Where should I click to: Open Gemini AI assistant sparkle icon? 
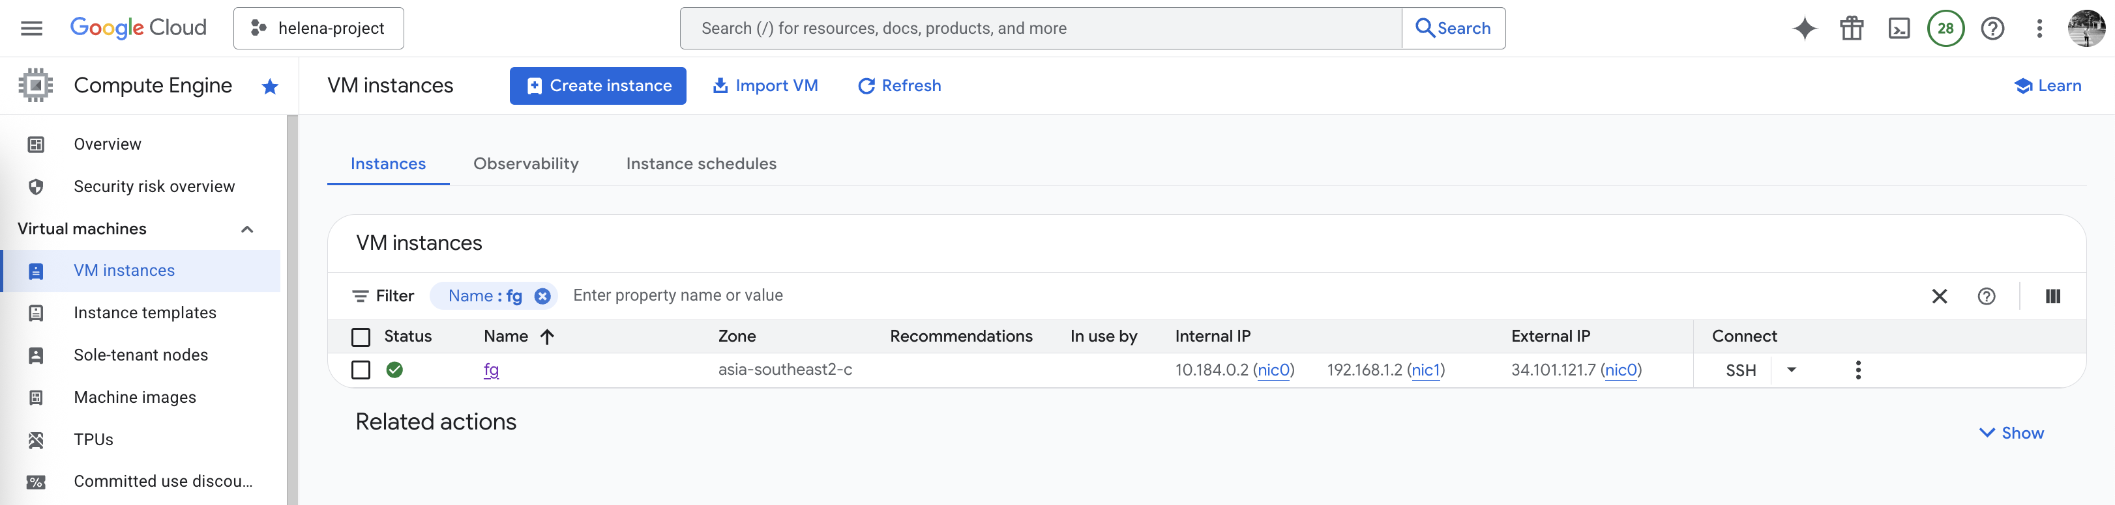point(1804,29)
